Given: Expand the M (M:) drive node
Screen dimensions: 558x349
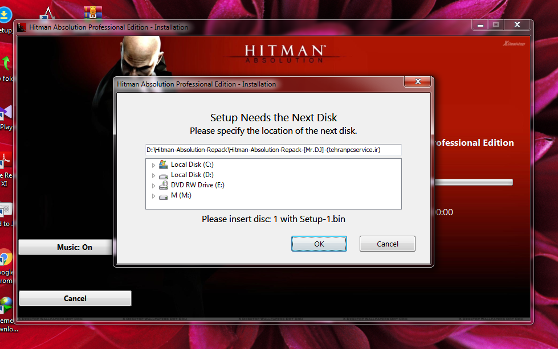Looking at the screenshot, I should tap(153, 196).
